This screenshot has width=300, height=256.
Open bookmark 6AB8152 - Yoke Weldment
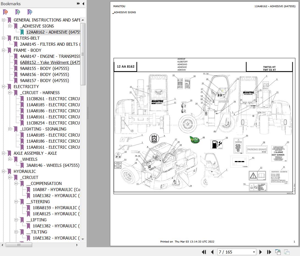(x=50, y=62)
